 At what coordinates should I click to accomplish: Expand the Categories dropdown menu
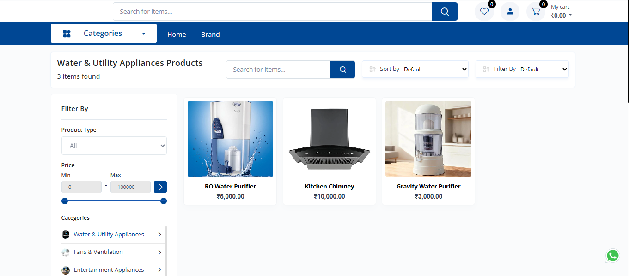pyautogui.click(x=143, y=34)
